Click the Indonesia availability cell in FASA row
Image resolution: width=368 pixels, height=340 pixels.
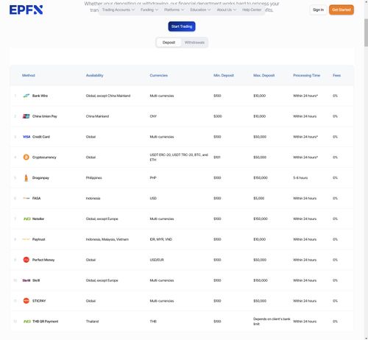tap(93, 198)
